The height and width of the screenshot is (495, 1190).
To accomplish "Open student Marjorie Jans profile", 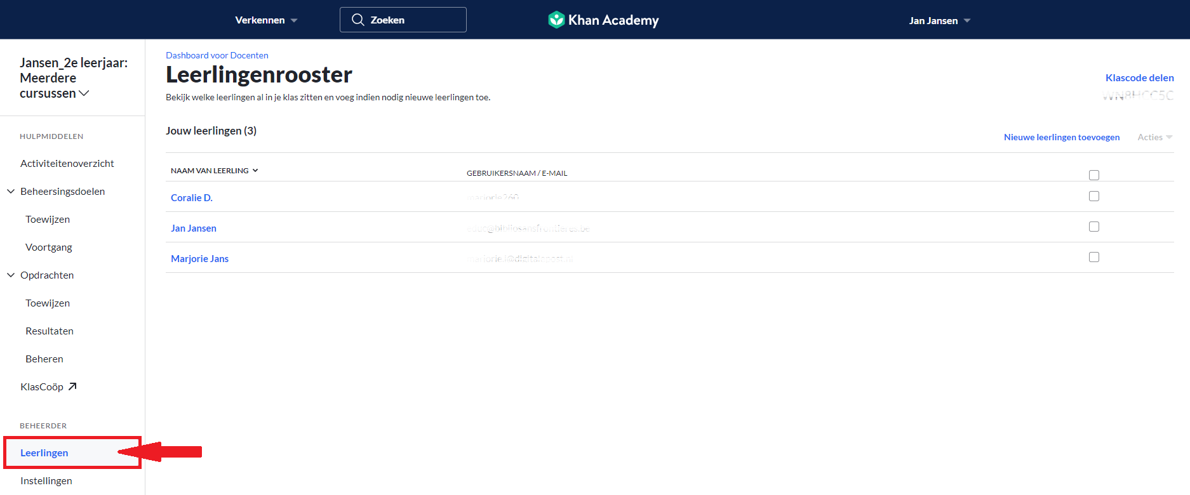I will click(200, 258).
